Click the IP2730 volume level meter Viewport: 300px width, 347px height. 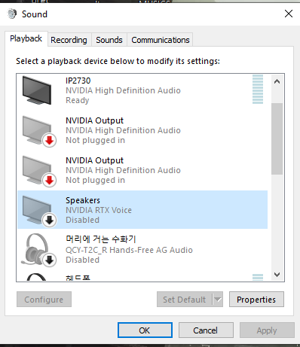[258, 90]
